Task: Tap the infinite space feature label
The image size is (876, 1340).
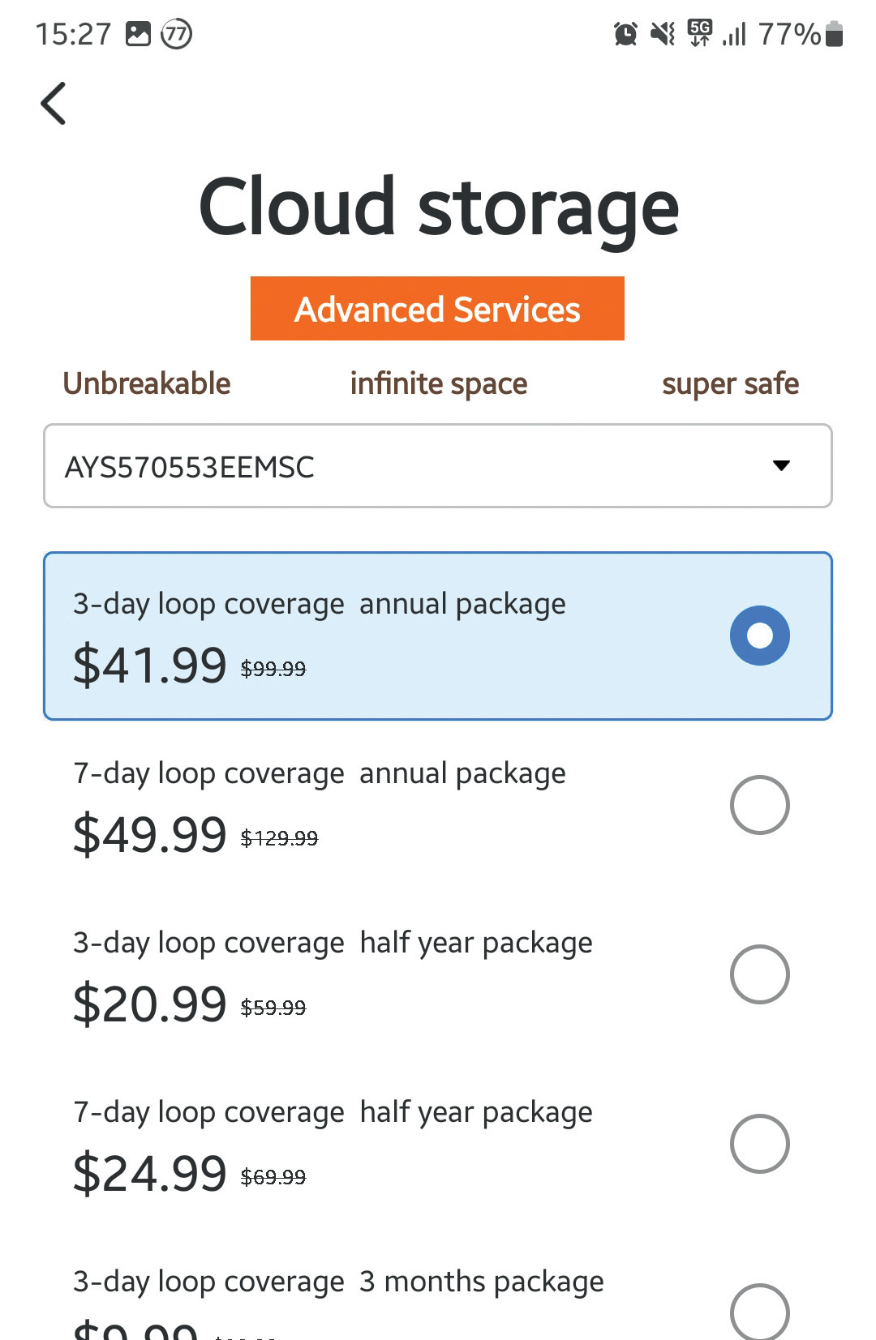Action: tap(439, 383)
